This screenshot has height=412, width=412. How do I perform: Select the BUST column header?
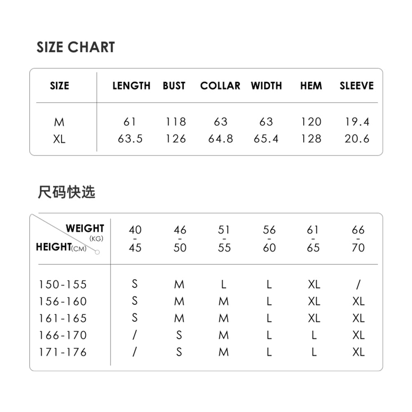point(174,86)
